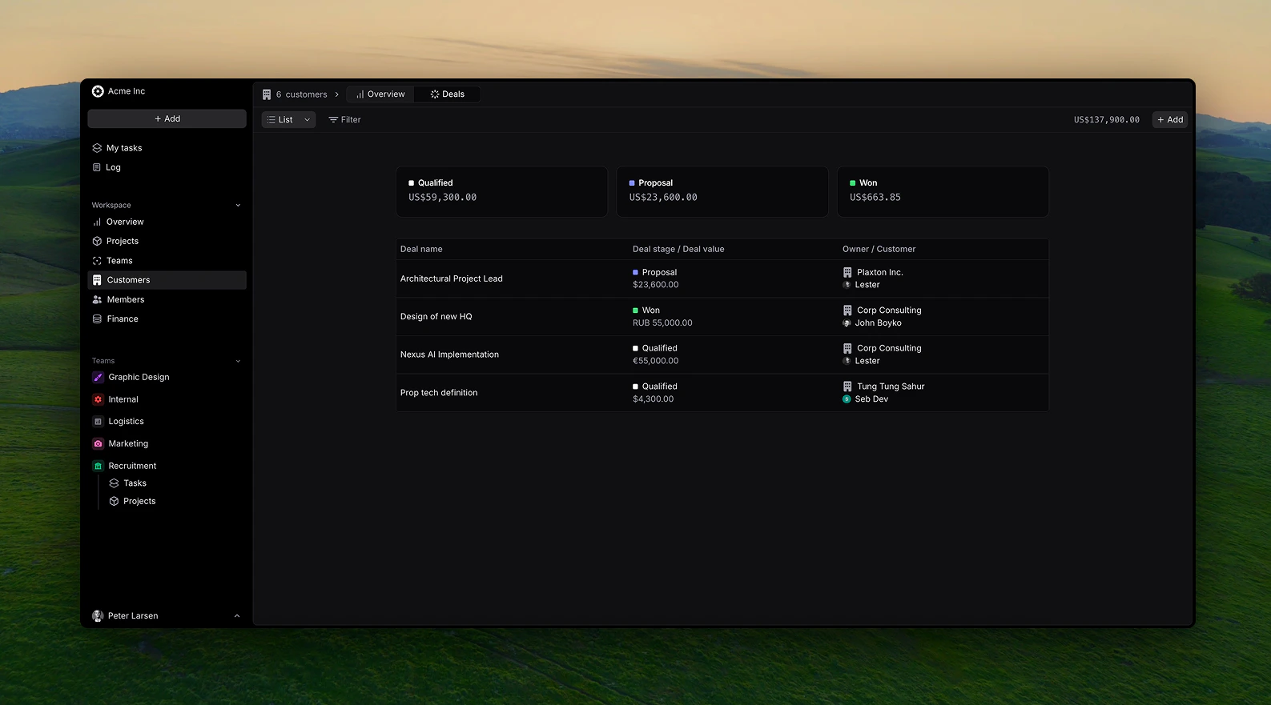The width and height of the screenshot is (1271, 705).
Task: Switch to the Deals tab
Action: pos(447,94)
